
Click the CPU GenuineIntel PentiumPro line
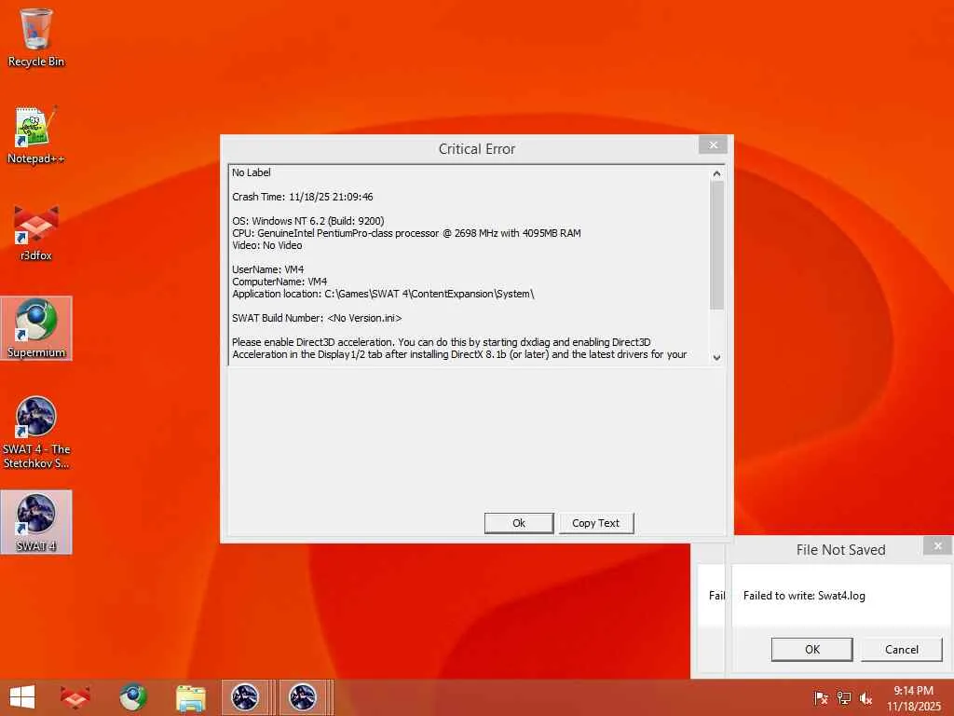406,233
